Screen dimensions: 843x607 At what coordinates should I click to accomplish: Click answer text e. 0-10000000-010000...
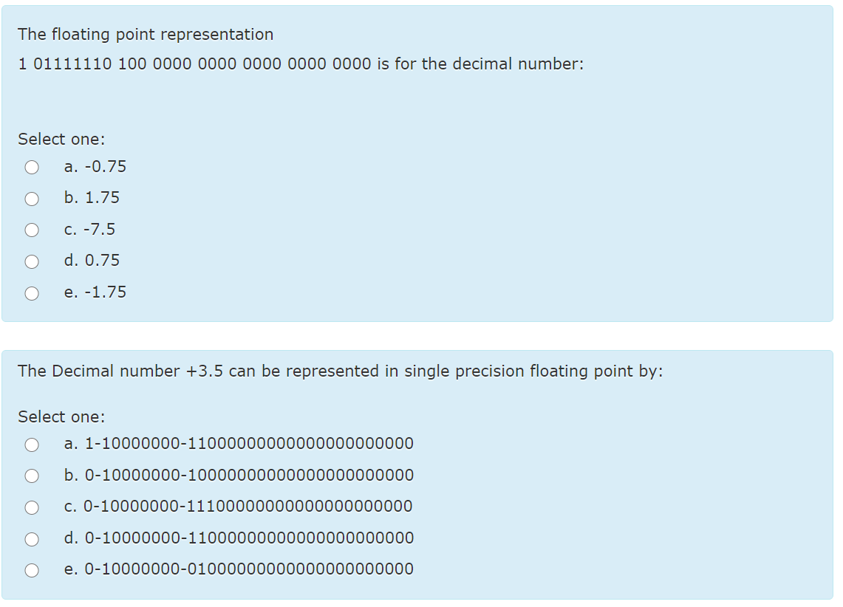coord(239,569)
